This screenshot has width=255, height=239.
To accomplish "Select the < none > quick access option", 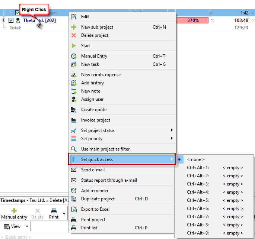I will tap(196, 159).
